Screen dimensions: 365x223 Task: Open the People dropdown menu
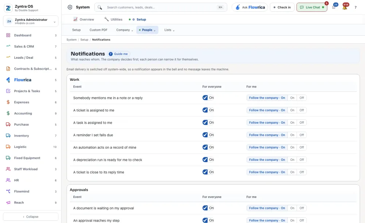tap(147, 30)
